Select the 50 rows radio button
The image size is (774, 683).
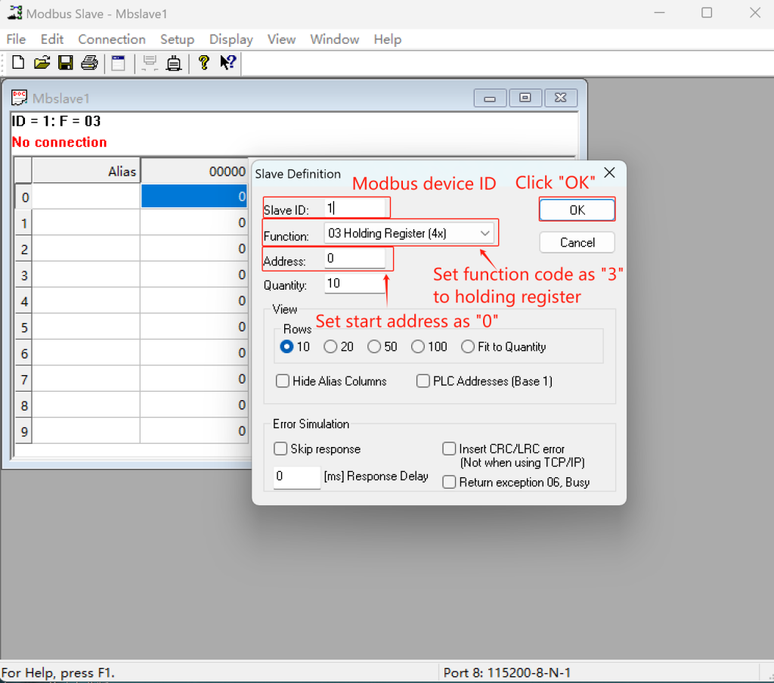pos(375,346)
